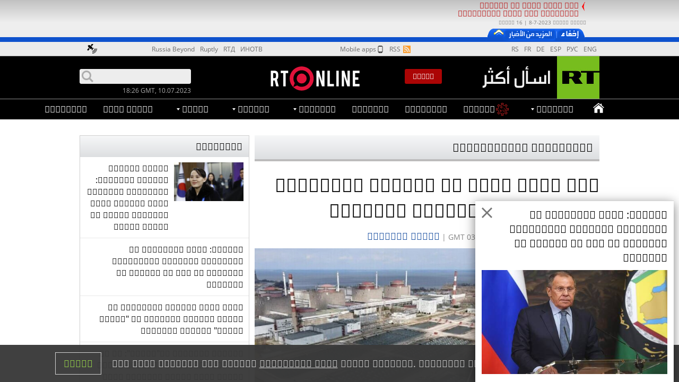679x382 pixels.
Task: Collapse the top news ticker with chevron
Action: point(499,33)
